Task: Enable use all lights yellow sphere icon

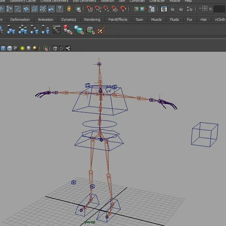Action: pyautogui.click(x=22, y=48)
